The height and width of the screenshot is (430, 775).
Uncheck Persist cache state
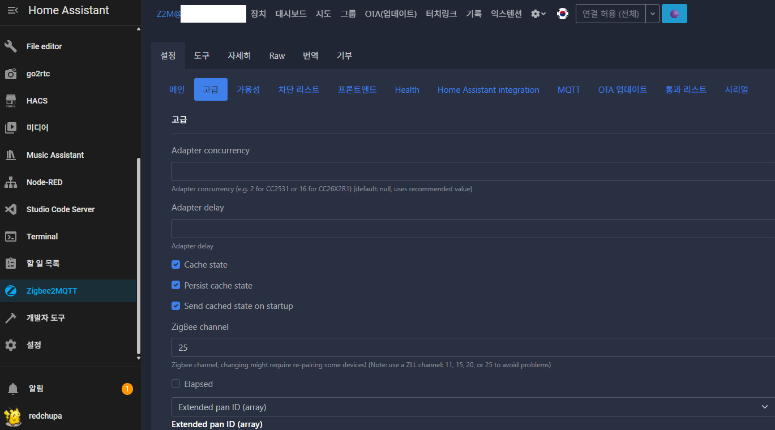175,285
